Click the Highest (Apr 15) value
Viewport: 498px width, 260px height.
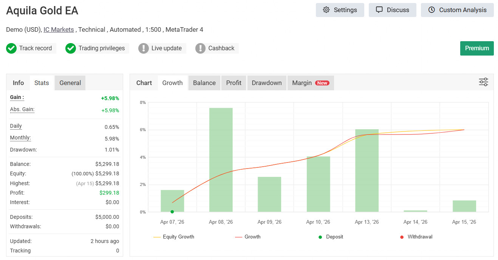(x=98, y=183)
